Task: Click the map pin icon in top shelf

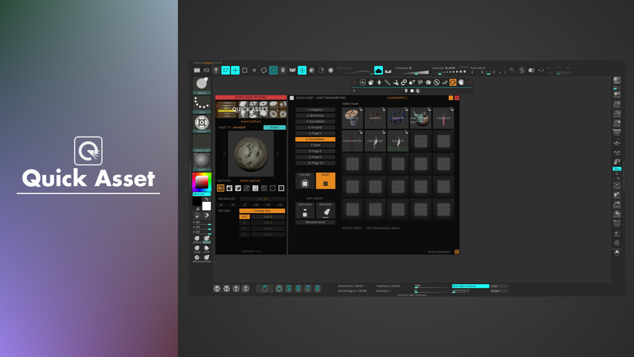Action: point(283,70)
